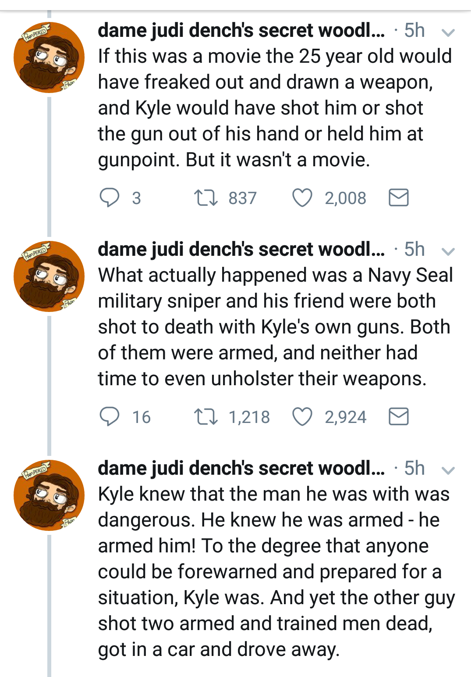Expand the second tweet's chevron menu
471x677 pixels.
tap(448, 251)
